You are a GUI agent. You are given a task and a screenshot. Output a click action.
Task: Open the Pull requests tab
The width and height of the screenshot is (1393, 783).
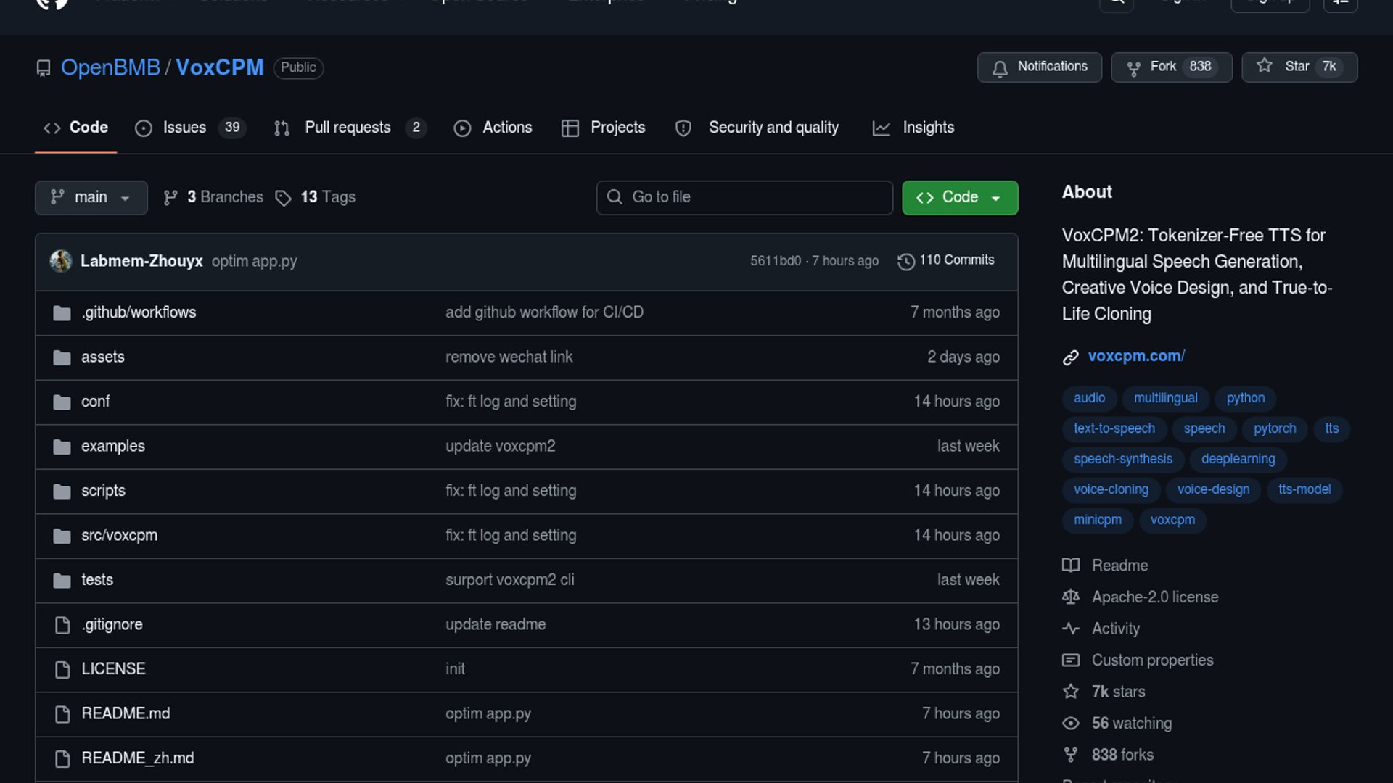(x=347, y=128)
